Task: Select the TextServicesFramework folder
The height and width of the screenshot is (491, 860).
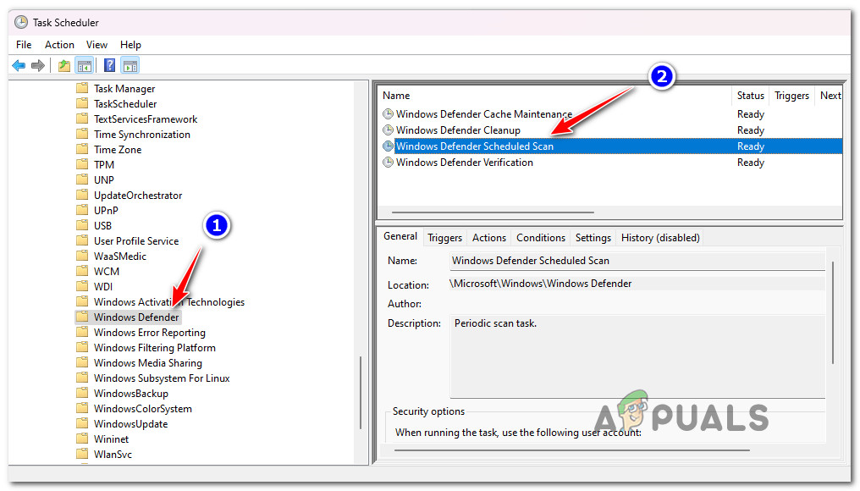Action: pyautogui.click(x=146, y=119)
